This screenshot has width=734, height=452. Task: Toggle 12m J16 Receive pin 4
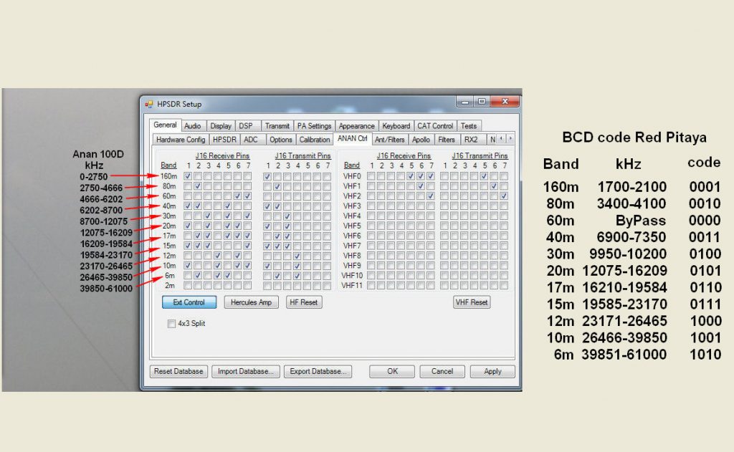click(x=218, y=256)
